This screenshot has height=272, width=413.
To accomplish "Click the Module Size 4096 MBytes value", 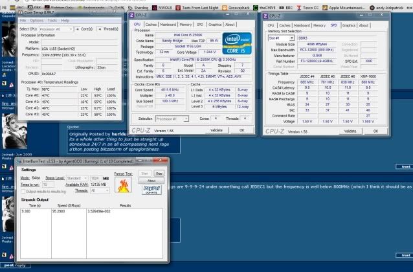I will pyautogui.click(x=317, y=44).
